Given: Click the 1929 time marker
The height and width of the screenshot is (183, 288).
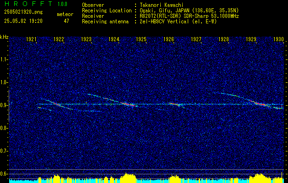Looking at the screenshot, I should [x=251, y=39].
